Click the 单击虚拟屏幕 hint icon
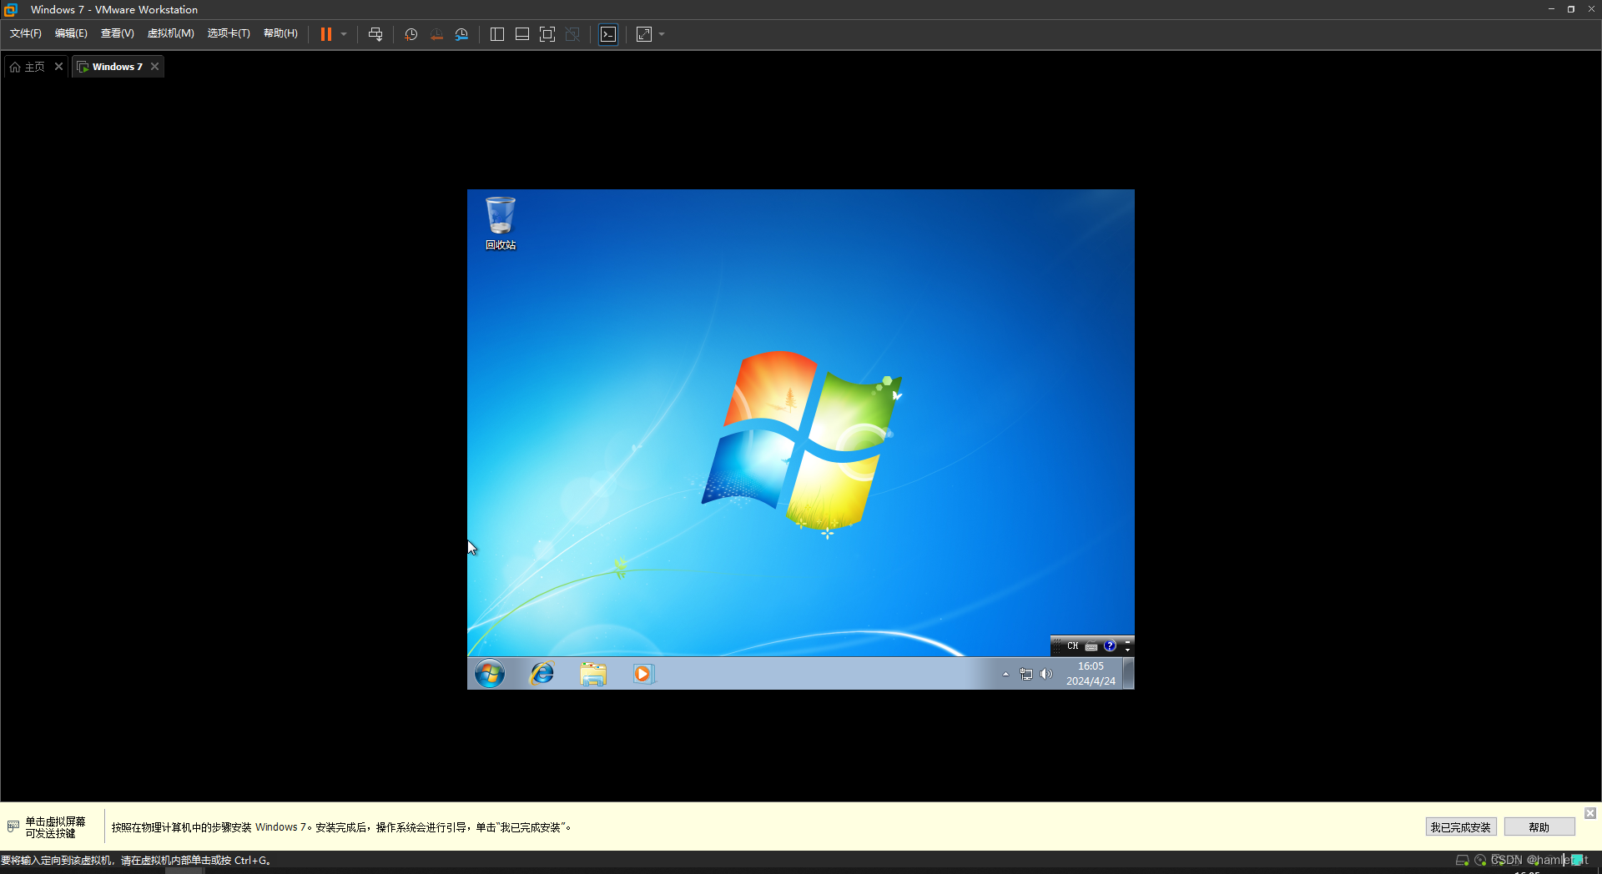This screenshot has height=874, width=1602. [13, 826]
